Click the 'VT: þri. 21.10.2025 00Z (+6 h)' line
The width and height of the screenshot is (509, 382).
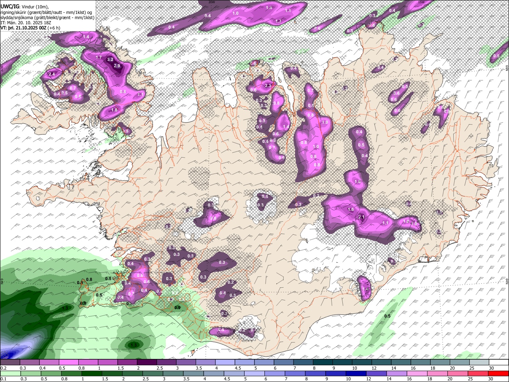coord(30,28)
